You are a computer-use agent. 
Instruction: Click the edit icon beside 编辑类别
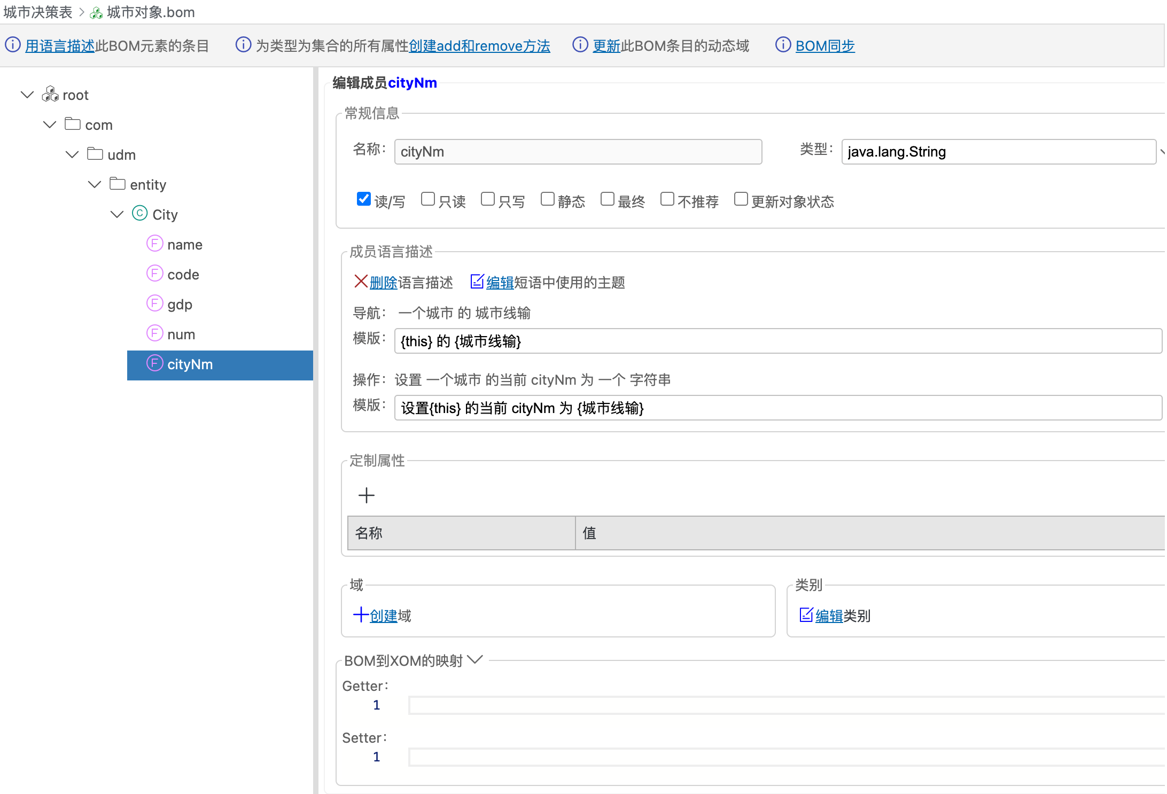[806, 615]
